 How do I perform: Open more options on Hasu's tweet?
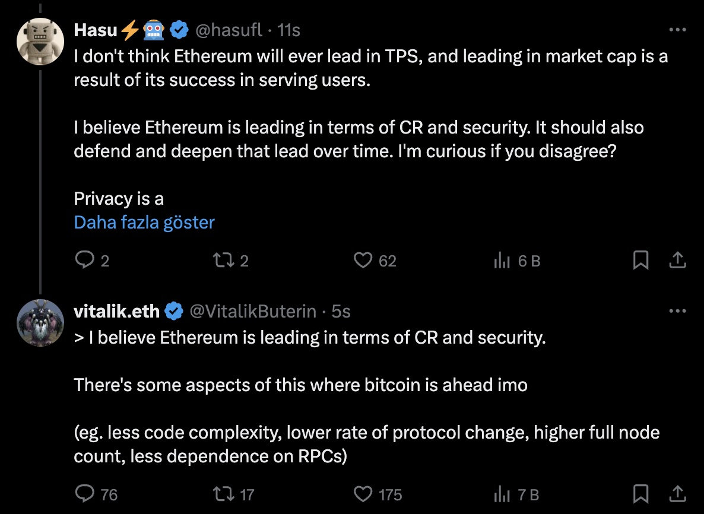[x=677, y=30]
